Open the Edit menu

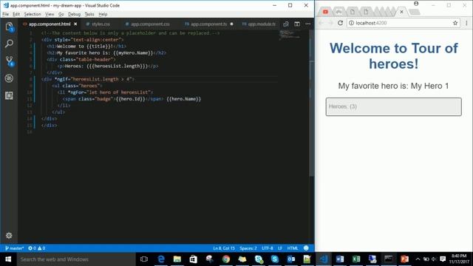coord(16,14)
